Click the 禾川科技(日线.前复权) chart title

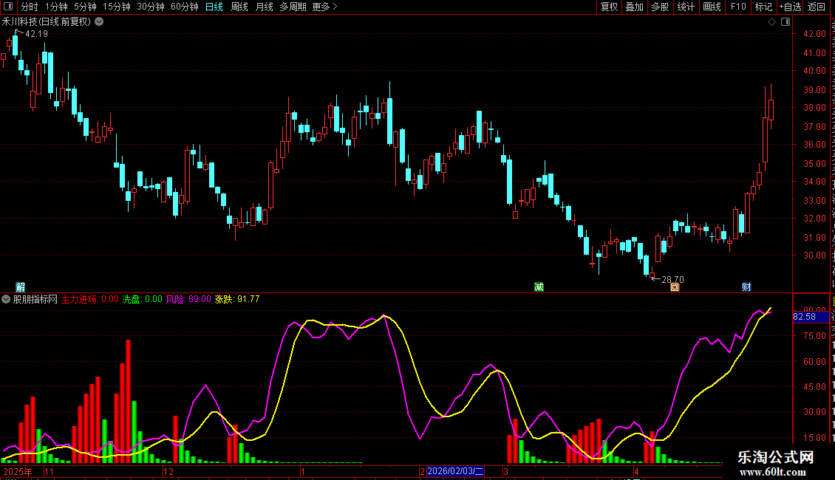pos(47,22)
